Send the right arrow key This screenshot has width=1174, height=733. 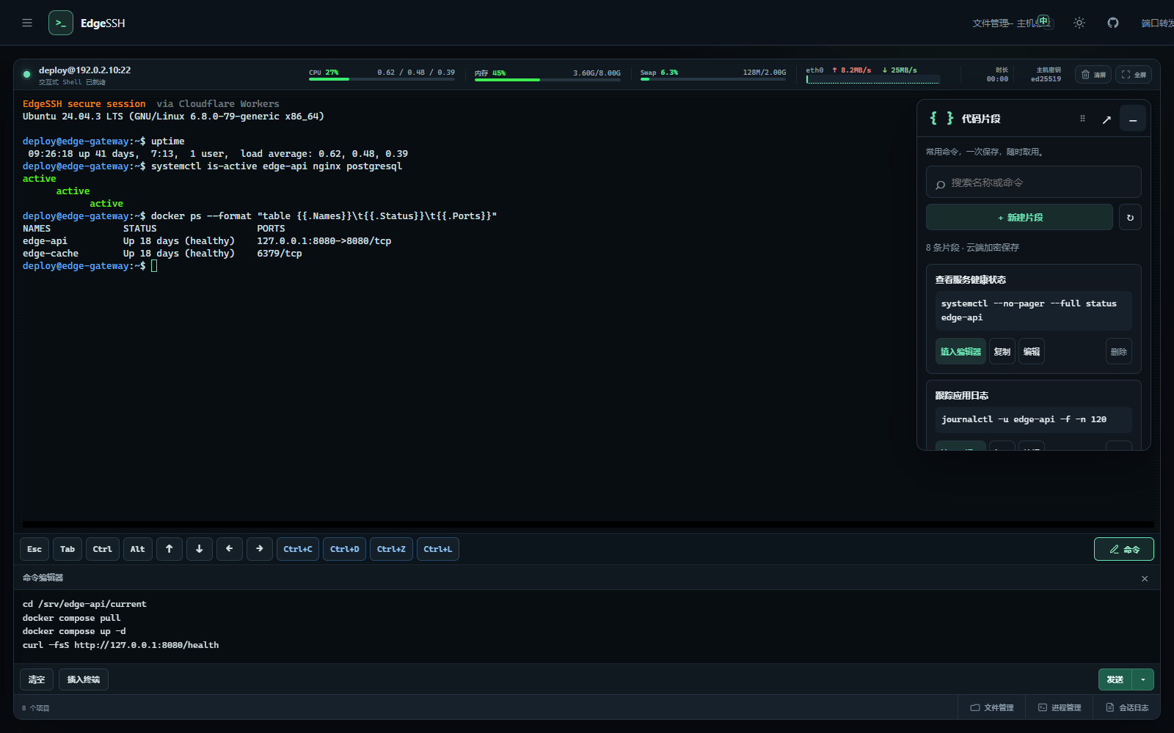260,549
